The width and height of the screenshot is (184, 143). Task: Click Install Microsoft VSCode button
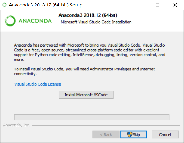[x=86, y=95]
